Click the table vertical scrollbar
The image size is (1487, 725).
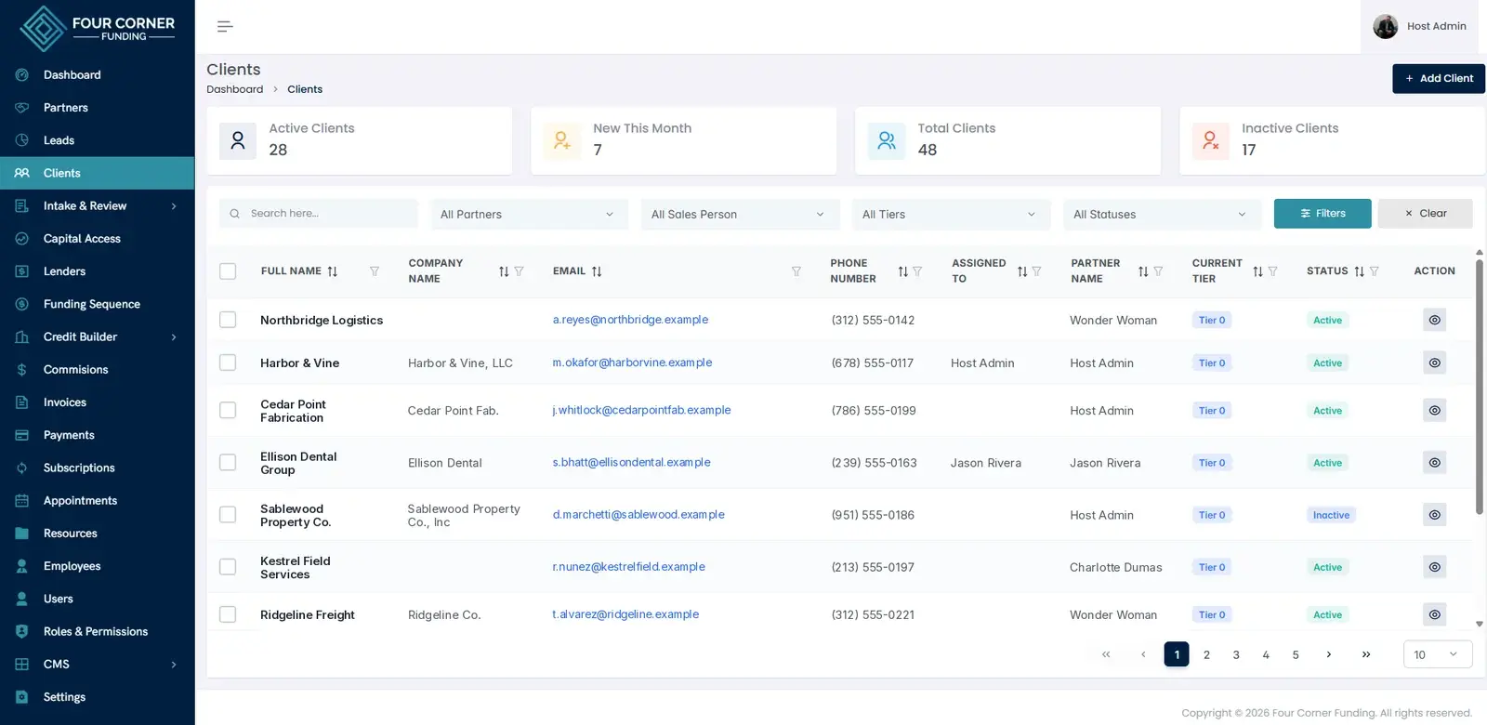1479,386
